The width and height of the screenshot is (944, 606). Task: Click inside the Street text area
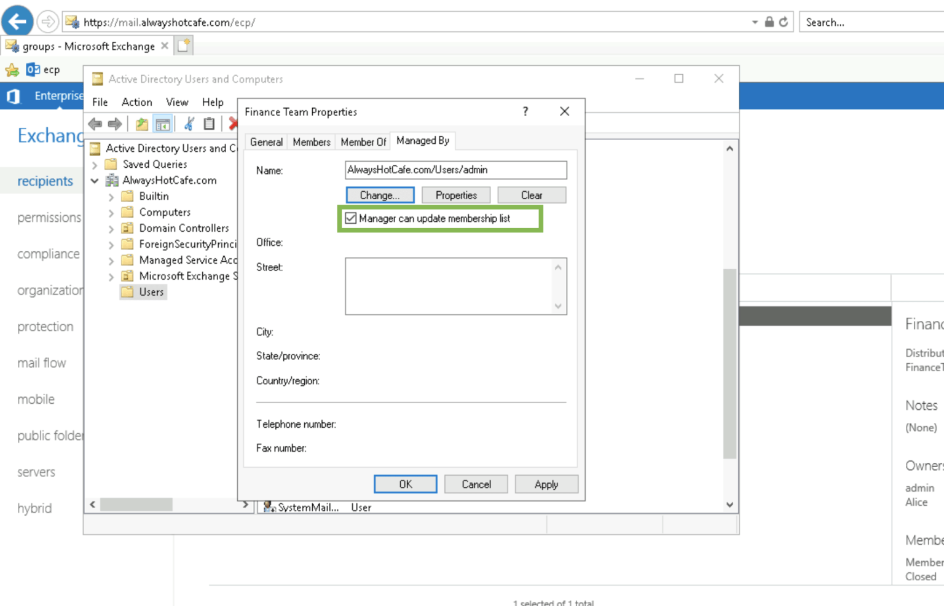tap(449, 286)
